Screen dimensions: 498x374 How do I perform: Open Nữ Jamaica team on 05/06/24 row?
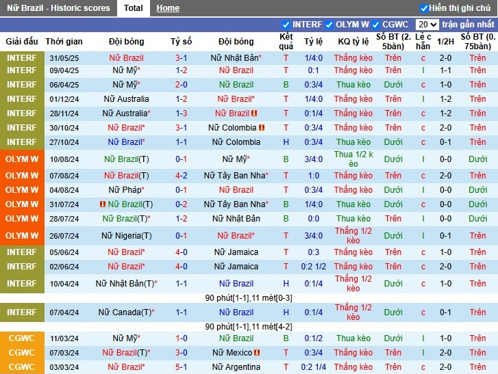(236, 252)
